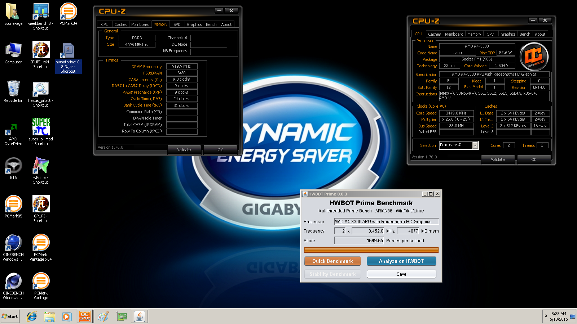The image size is (577, 324).
Task: Open SPD tab in right CPU-Z
Action: [491, 34]
